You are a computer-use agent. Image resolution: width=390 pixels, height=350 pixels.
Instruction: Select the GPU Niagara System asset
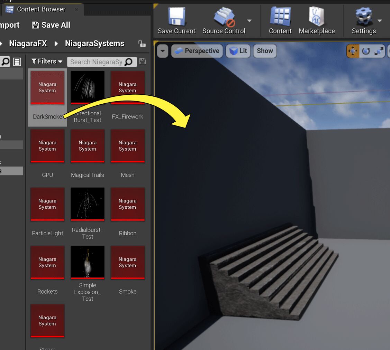(x=47, y=146)
